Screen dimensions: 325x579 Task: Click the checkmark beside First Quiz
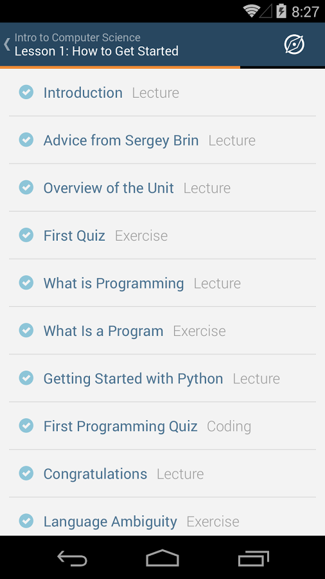coord(26,235)
